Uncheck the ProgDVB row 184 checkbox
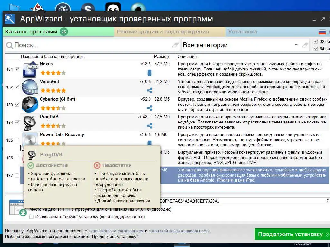The image size is (330, 247). [17, 122]
